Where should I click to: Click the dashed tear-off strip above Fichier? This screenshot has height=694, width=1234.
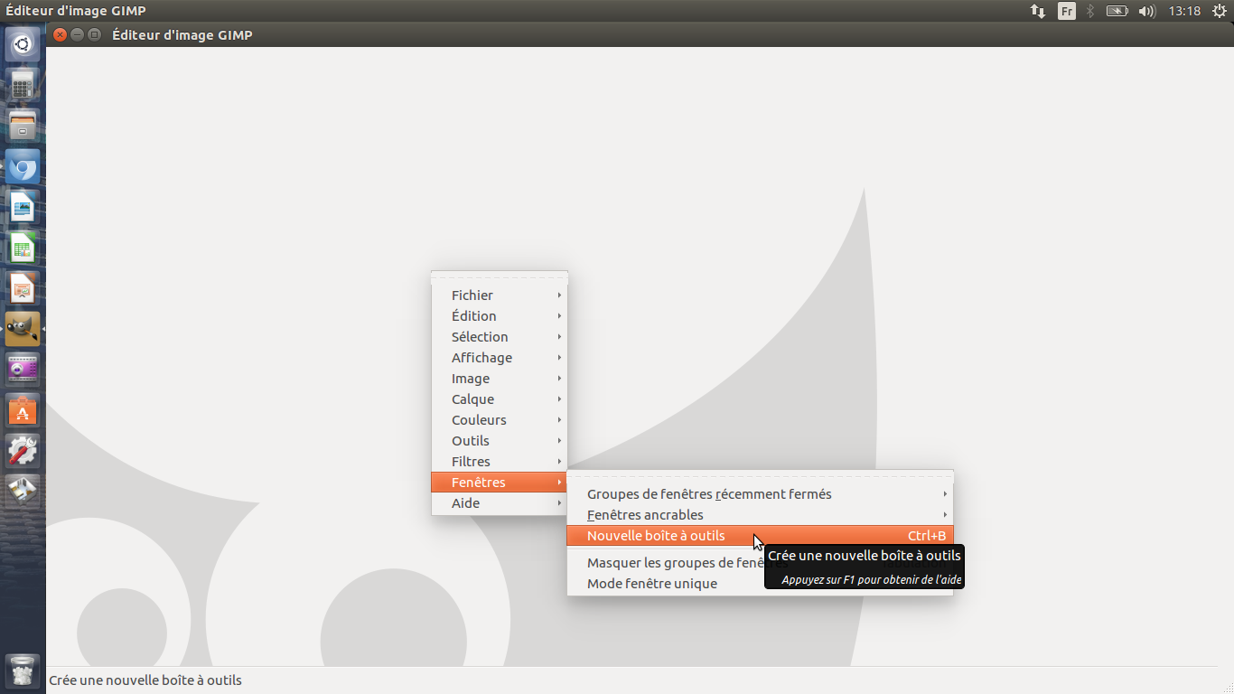(x=500, y=278)
